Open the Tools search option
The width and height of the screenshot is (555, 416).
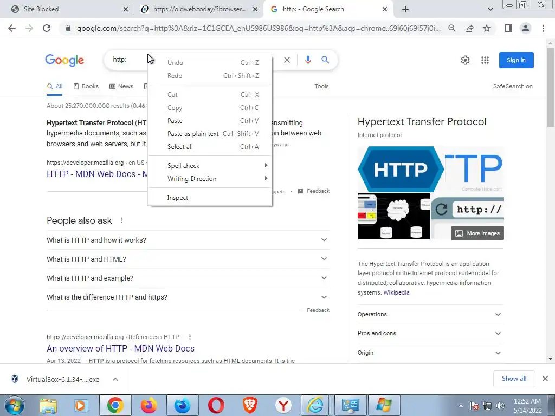[x=321, y=86]
